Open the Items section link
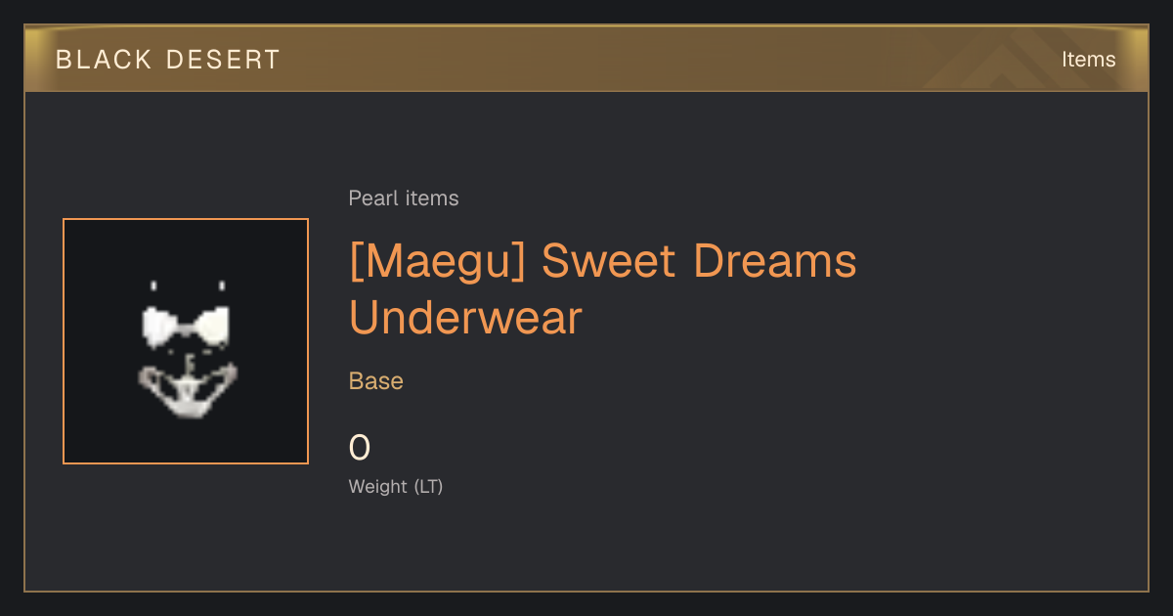1173x616 pixels. (1088, 59)
